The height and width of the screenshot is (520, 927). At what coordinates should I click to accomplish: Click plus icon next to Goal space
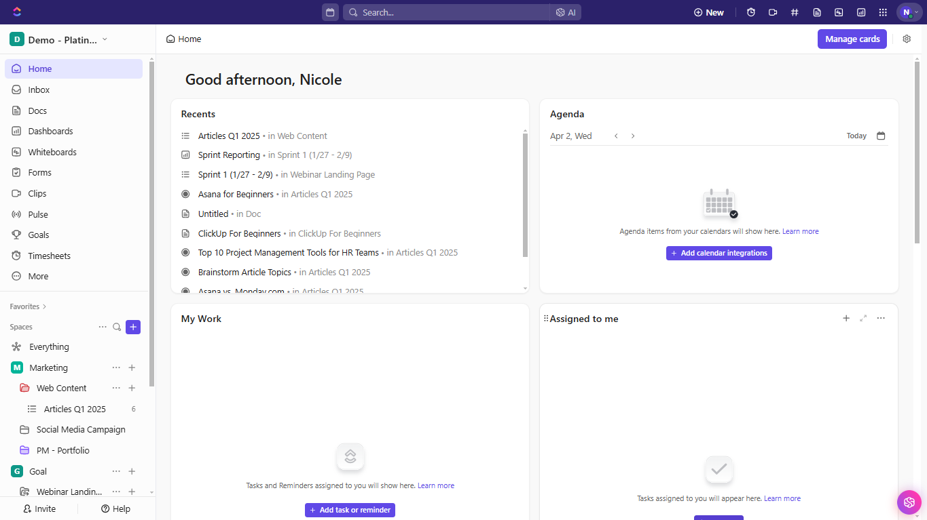click(132, 471)
